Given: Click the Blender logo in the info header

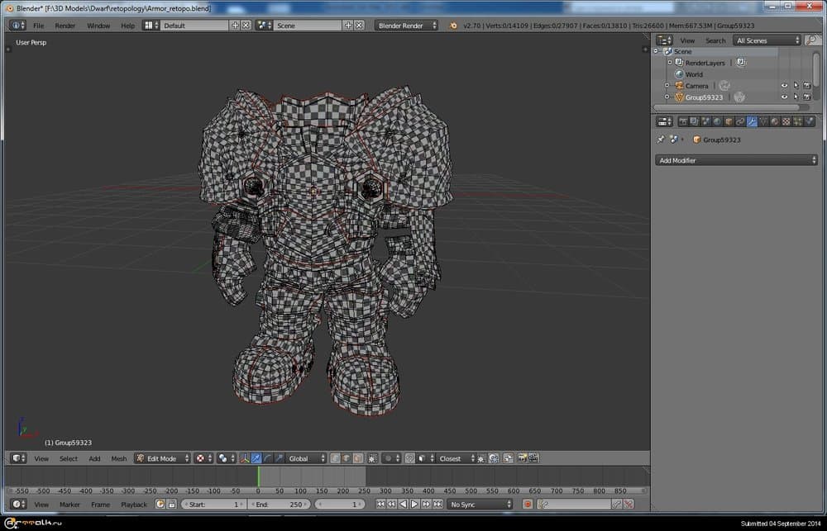Looking at the screenshot, I should [x=453, y=26].
